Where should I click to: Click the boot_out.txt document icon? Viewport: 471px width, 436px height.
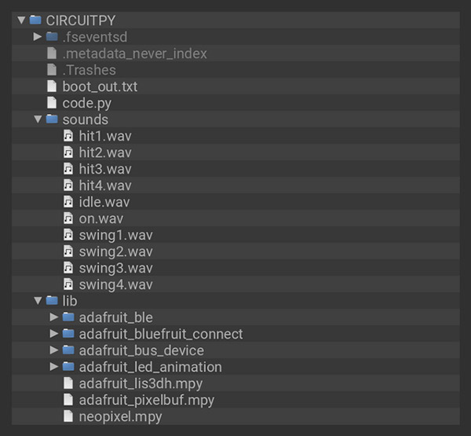tap(52, 86)
